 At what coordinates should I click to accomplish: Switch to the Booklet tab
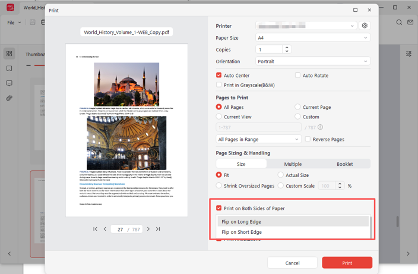345,164
